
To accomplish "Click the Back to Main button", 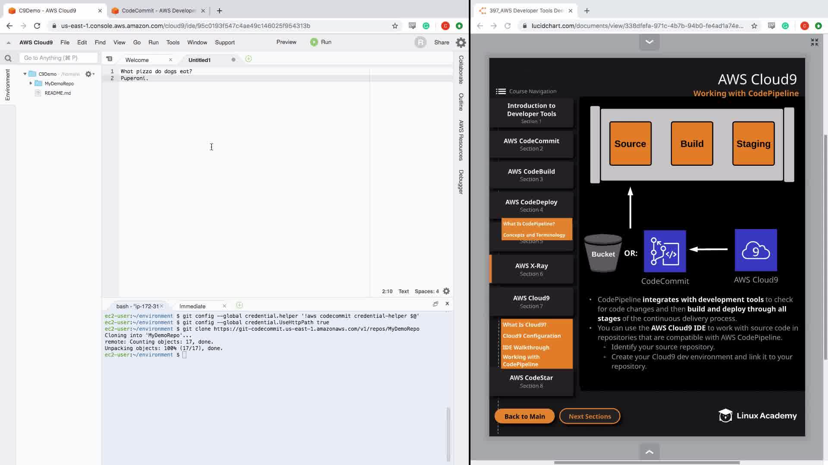I will (524, 416).
